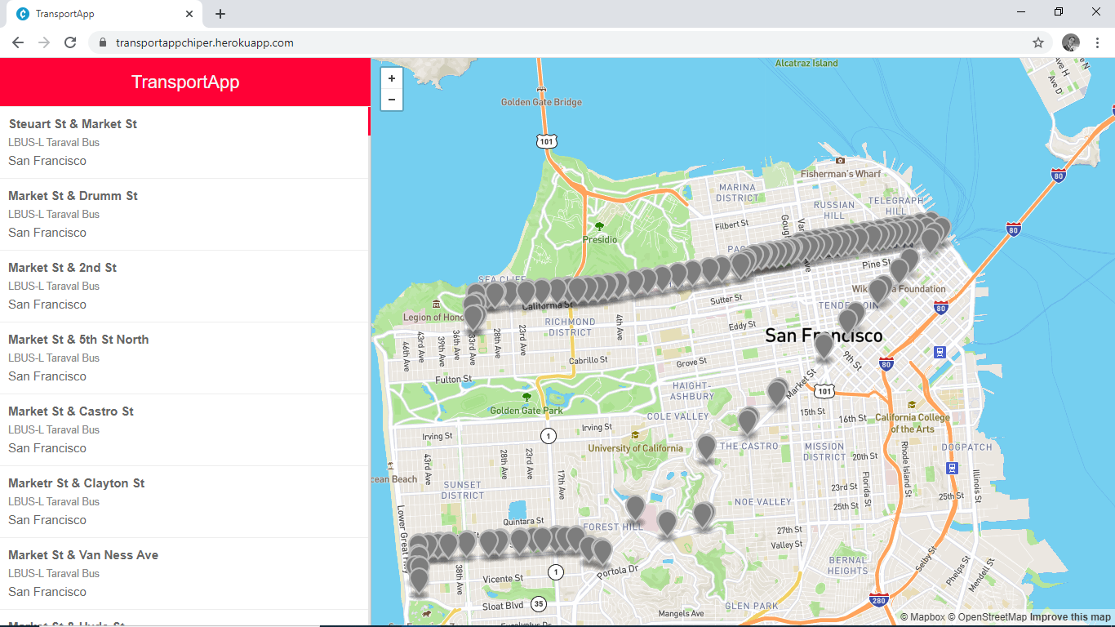Select the TransportApp browser tab
Screen dimensions: 1115x627
coord(103,14)
